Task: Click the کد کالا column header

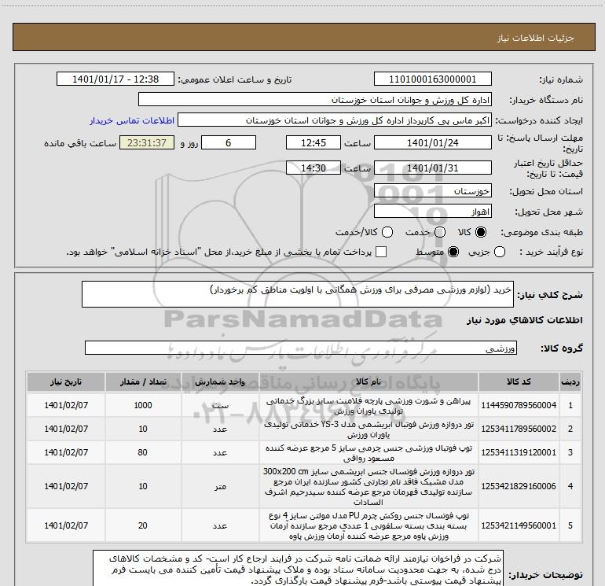Action: click(x=519, y=382)
